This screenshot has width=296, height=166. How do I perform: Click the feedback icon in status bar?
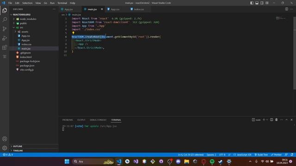point(286,155)
